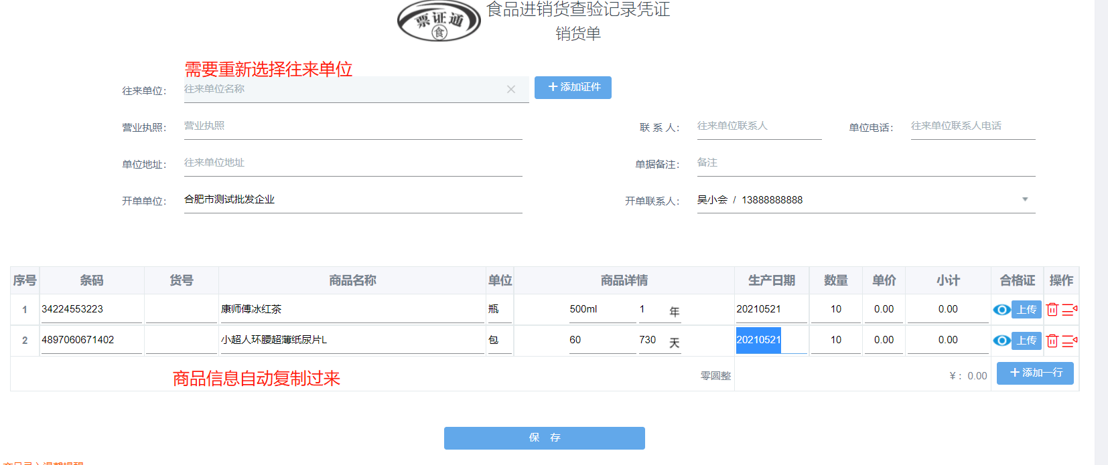The width and height of the screenshot is (1108, 465).
Task: Click the spec cell 60 in row 2
Action: point(602,340)
